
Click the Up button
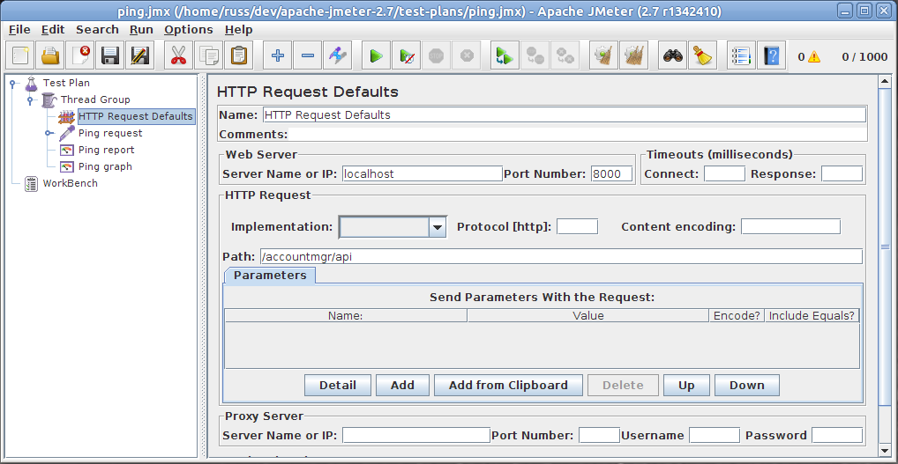pyautogui.click(x=686, y=385)
